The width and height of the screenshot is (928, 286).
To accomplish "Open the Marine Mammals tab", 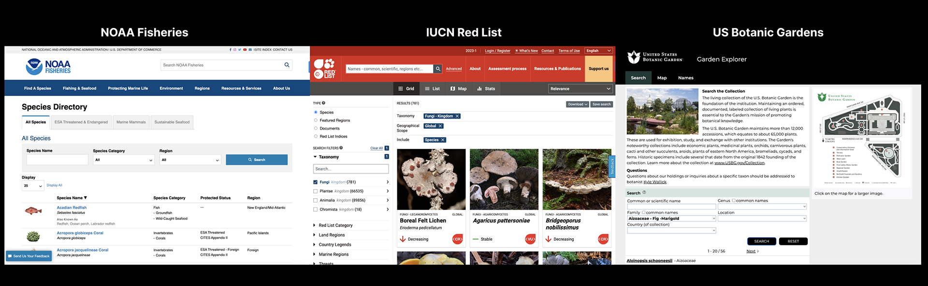I will [131, 123].
